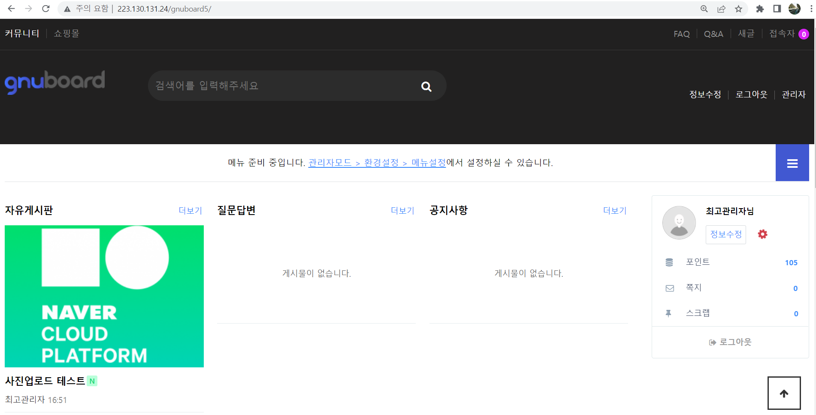Viewport: 816px width, 415px height.
Task: Click the 포인트 coins icon
Action: [x=669, y=262]
